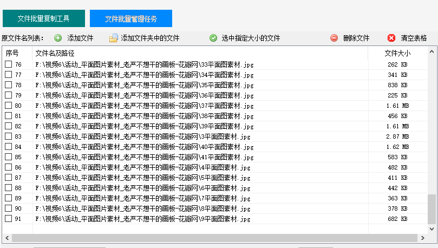Select the file path 8平面图素材.jpg
The height and width of the screenshot is (248, 438).
(143, 208)
